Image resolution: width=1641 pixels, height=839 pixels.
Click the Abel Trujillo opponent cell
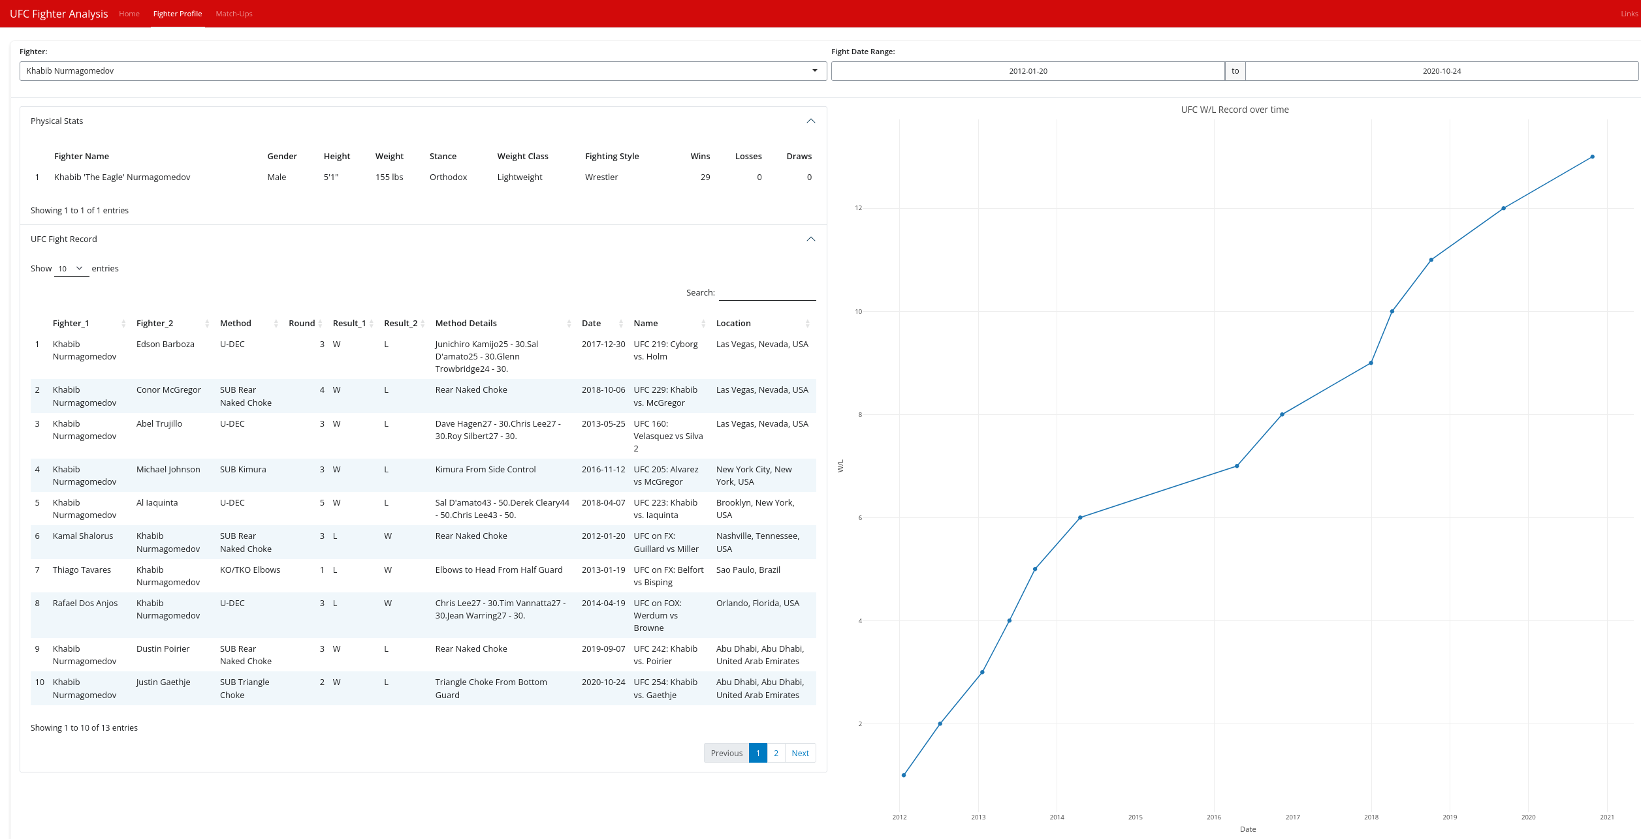tap(159, 424)
